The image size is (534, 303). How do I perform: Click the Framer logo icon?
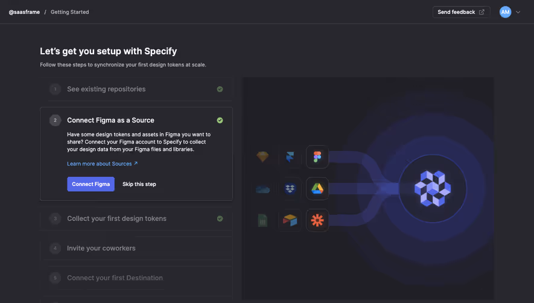pyautogui.click(x=290, y=157)
